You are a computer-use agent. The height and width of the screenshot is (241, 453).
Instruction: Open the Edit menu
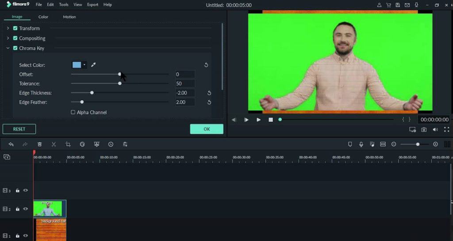(x=50, y=4)
